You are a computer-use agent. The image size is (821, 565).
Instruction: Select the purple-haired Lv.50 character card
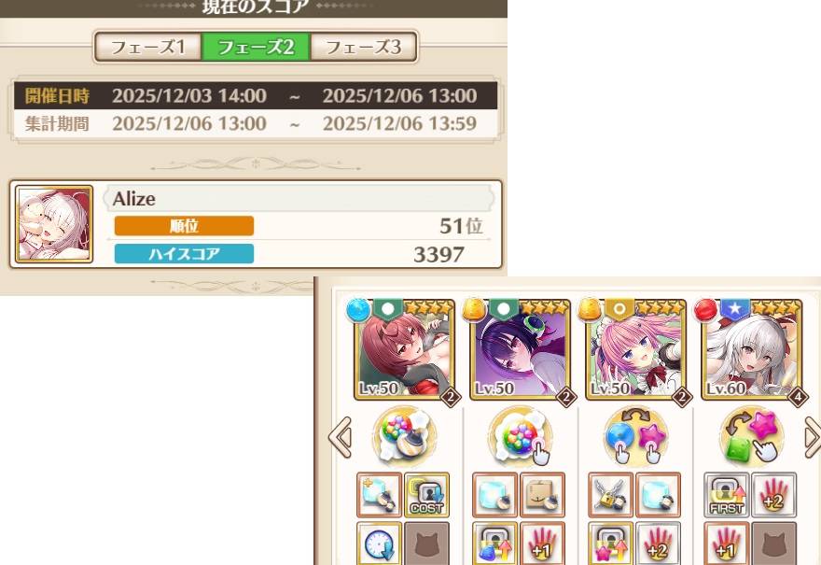coord(520,349)
